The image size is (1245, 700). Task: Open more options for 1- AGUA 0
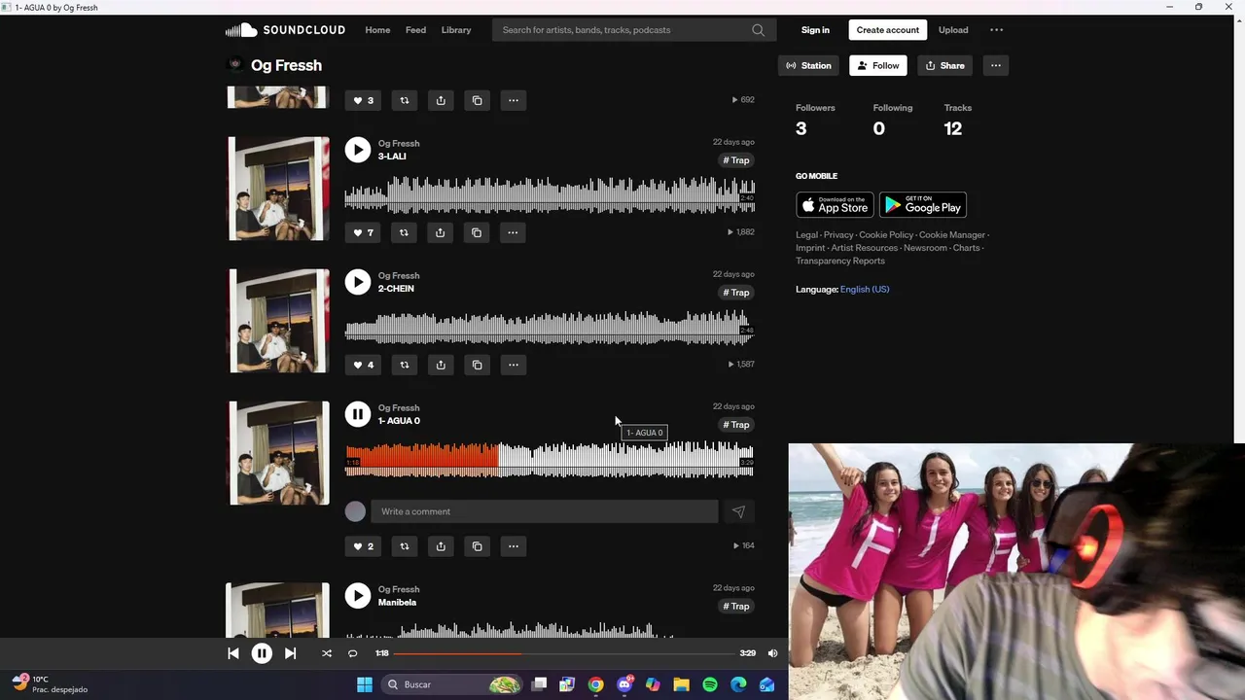coord(513,546)
